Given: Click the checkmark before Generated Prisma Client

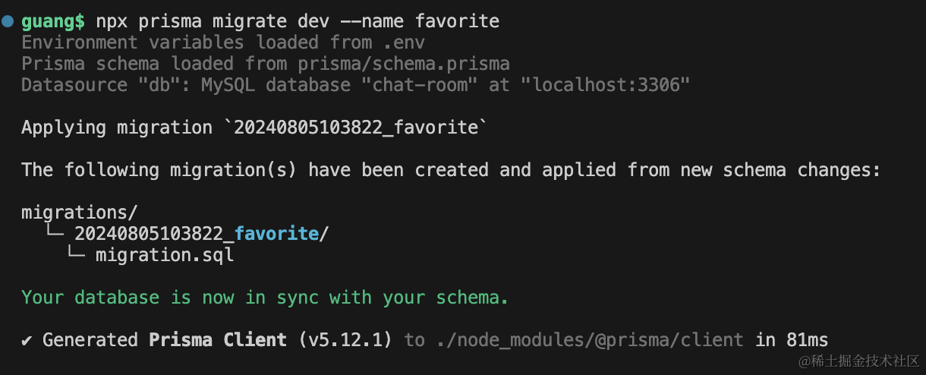Looking at the screenshot, I should pos(27,340).
